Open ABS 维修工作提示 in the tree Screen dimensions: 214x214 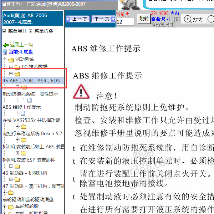pos(21,107)
